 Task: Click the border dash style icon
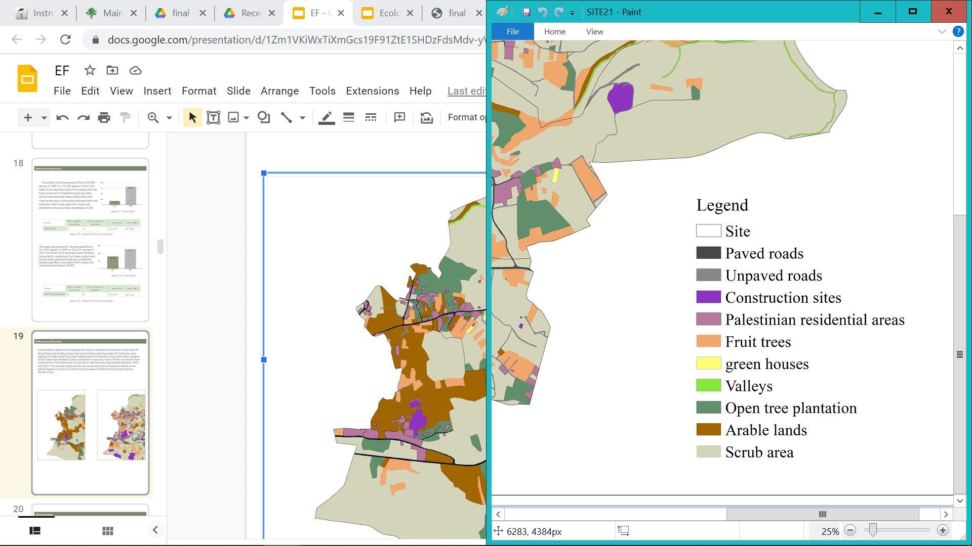click(371, 118)
